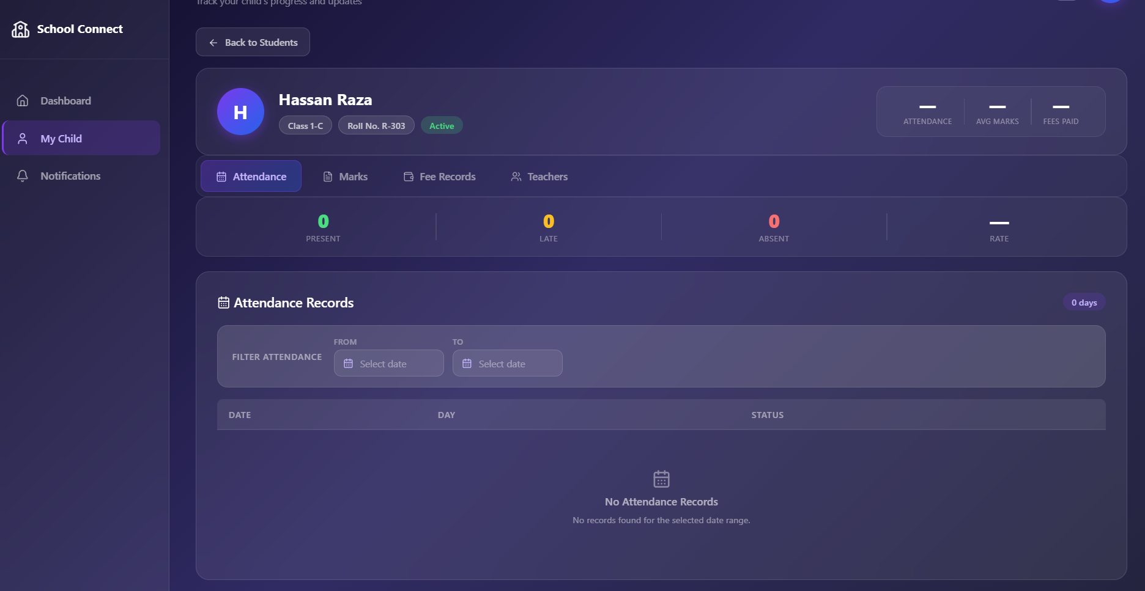Open the From date picker

tap(389, 363)
